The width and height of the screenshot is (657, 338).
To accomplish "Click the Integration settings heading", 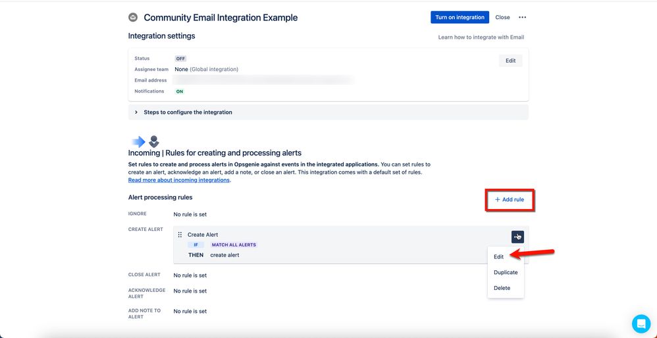I will (162, 36).
